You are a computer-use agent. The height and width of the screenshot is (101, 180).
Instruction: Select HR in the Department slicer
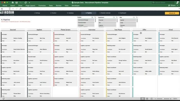click(x=107, y=23)
